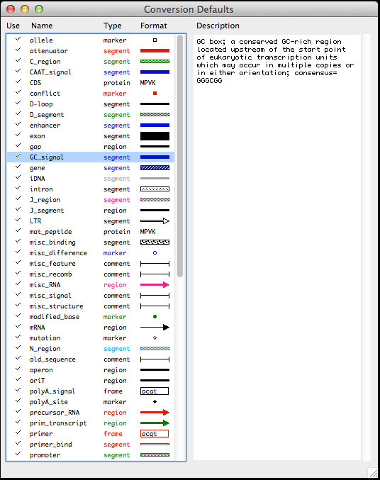
Task: Uncheck the Use checkmark for allele
Action: [x=18, y=39]
